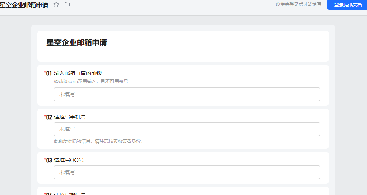Click the partially visible question 04 label

tap(70, 193)
